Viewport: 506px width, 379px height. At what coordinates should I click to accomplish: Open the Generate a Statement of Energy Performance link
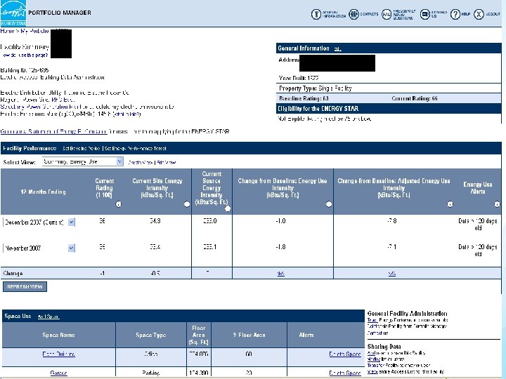(x=53, y=131)
